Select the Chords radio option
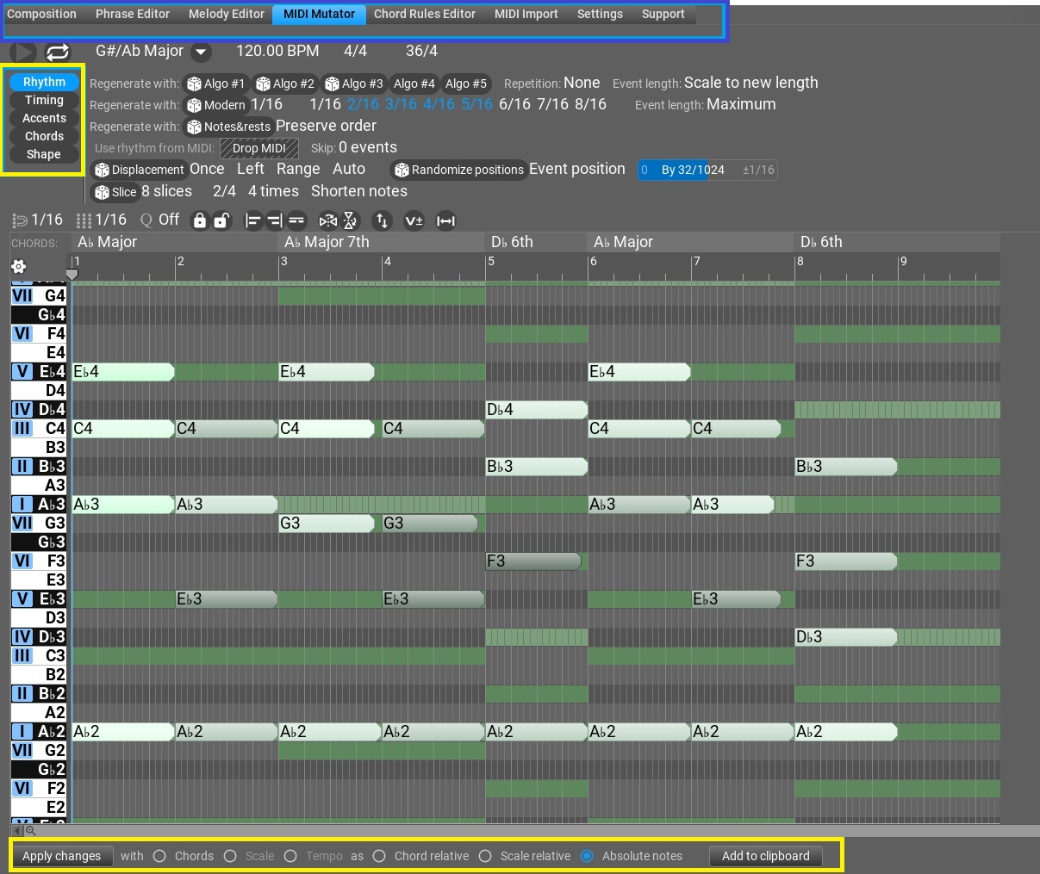Screen dimensions: 1040x874 [x=159, y=856]
